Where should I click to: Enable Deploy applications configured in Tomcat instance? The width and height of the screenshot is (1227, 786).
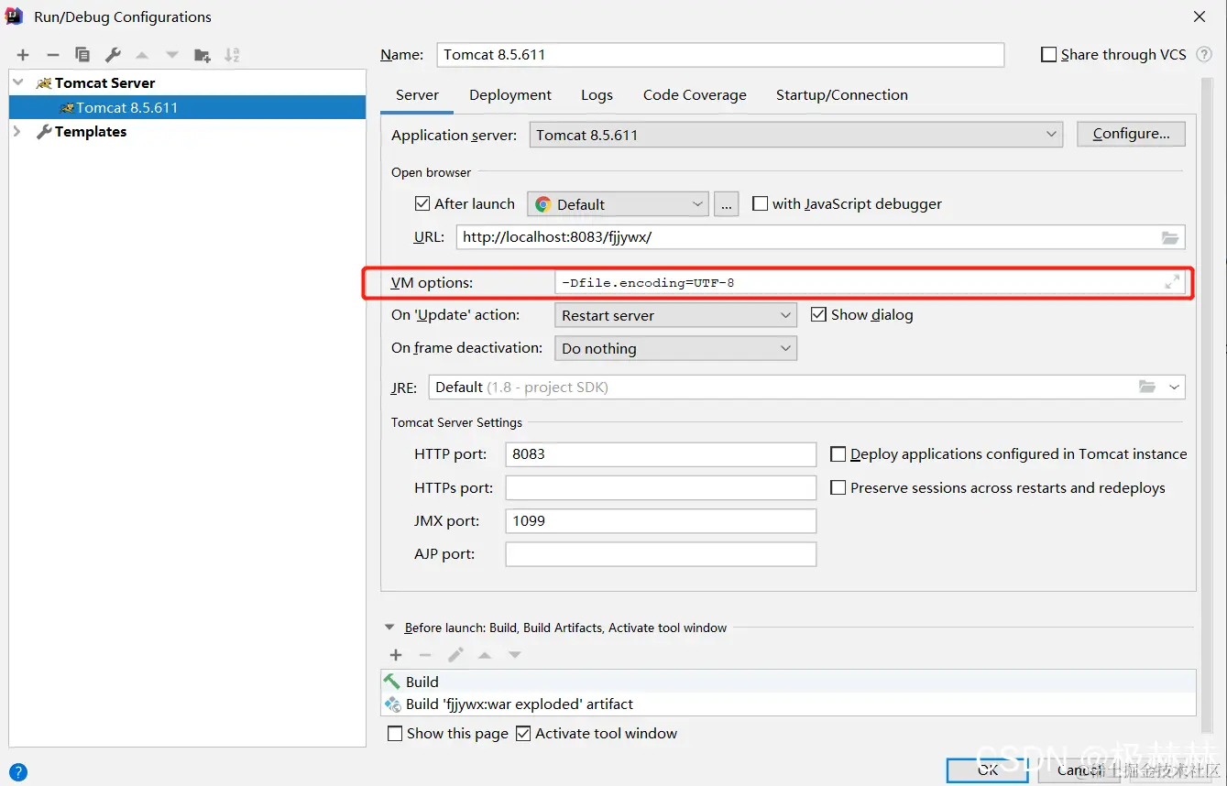point(838,453)
